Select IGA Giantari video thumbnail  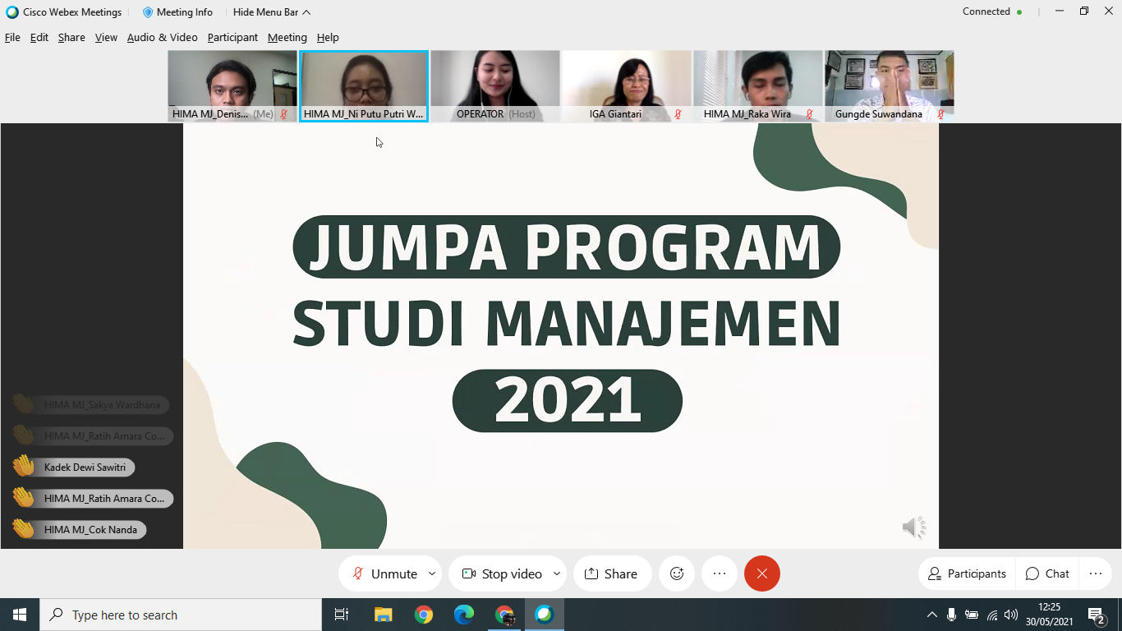pos(627,86)
